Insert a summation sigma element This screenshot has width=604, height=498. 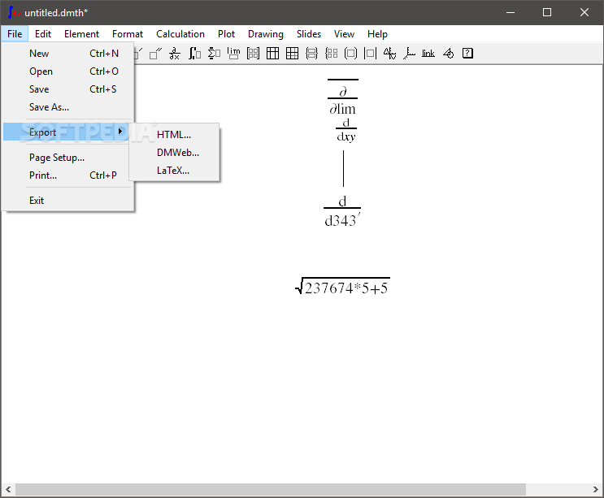click(214, 54)
